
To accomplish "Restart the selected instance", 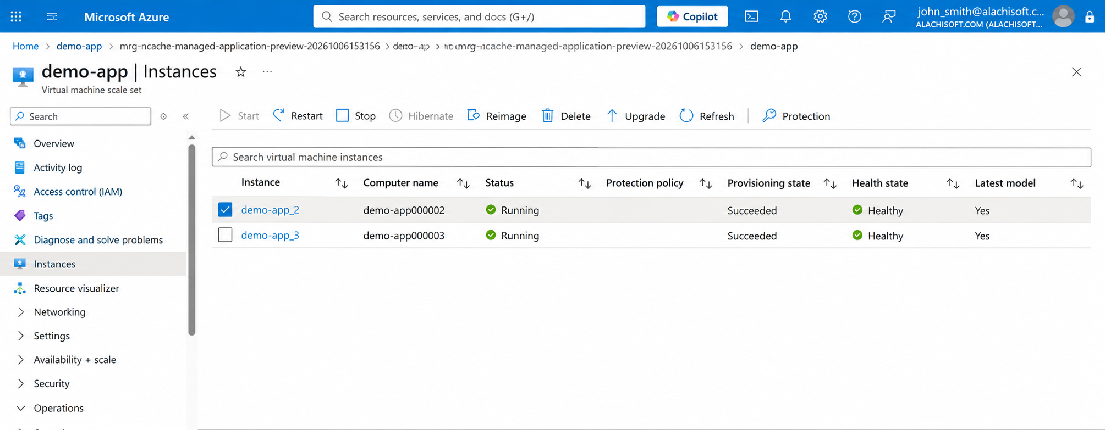I will pos(298,116).
